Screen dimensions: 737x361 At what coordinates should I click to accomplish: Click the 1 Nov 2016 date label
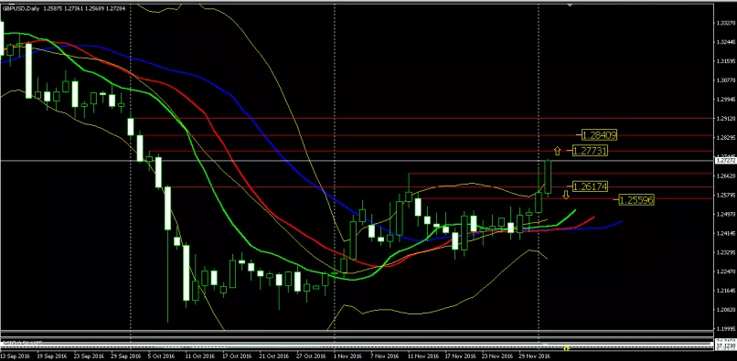tap(347, 356)
